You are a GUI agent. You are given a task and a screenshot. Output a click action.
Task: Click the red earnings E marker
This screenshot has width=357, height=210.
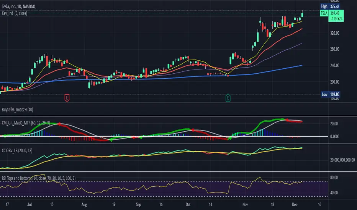(67, 98)
